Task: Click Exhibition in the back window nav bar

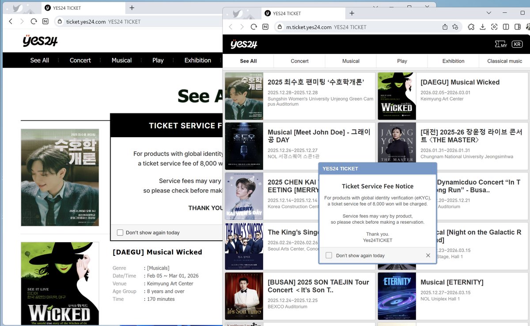Action: [198, 60]
